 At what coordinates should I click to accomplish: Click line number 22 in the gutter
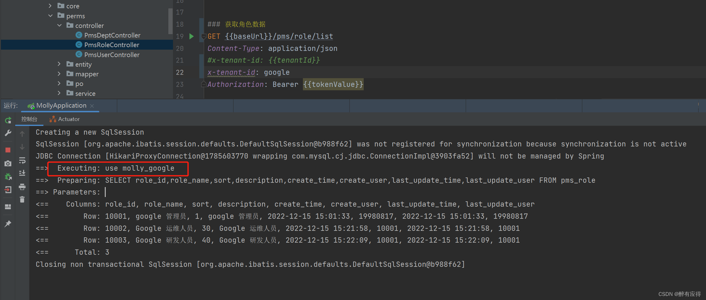(180, 72)
